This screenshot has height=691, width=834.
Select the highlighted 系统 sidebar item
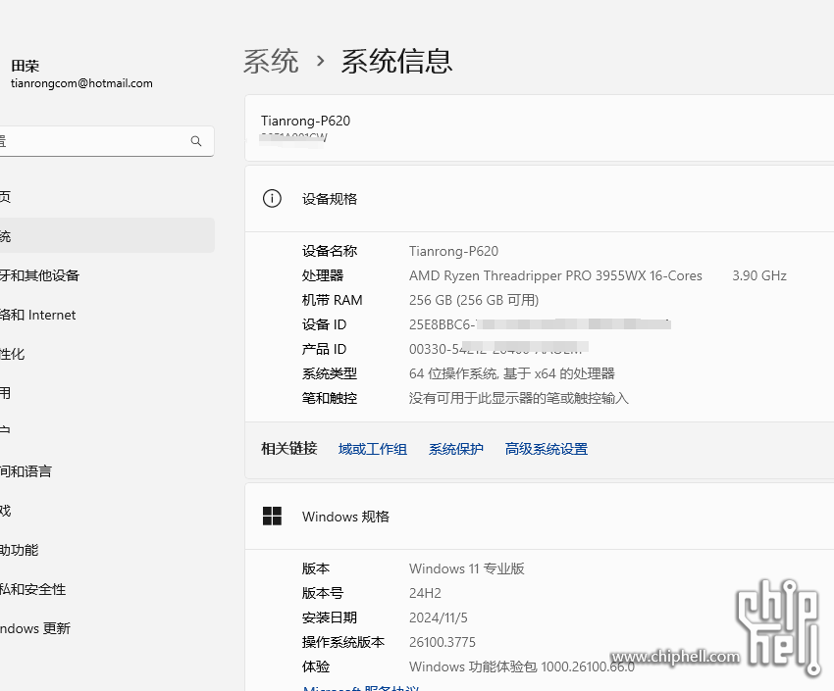(106, 236)
